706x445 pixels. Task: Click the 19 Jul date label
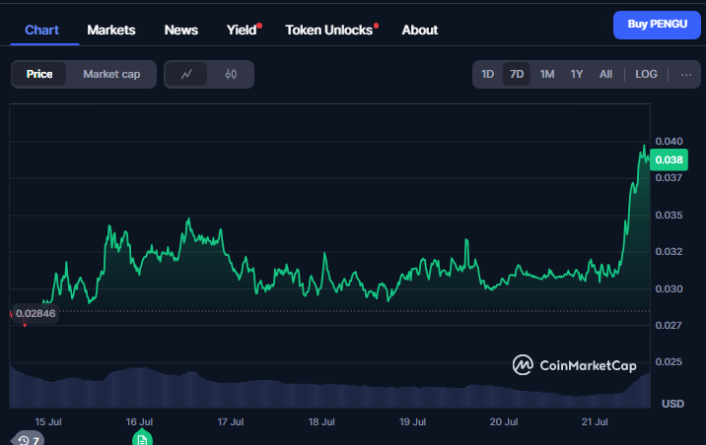point(412,422)
